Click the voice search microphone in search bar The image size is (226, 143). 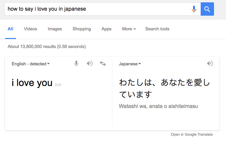194,9
